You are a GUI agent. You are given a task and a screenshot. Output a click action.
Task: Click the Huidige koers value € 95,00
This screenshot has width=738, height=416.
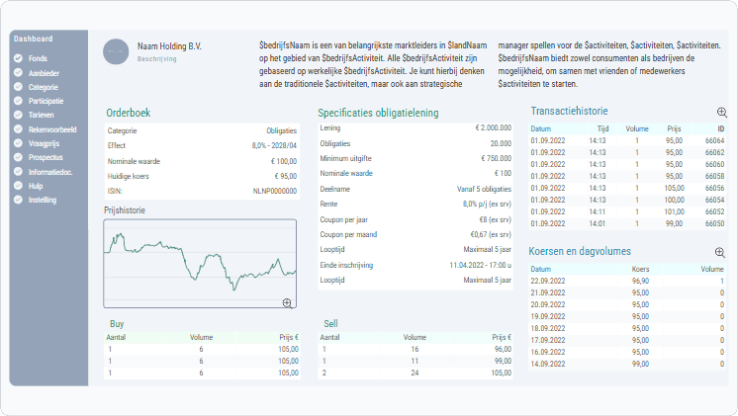point(285,176)
